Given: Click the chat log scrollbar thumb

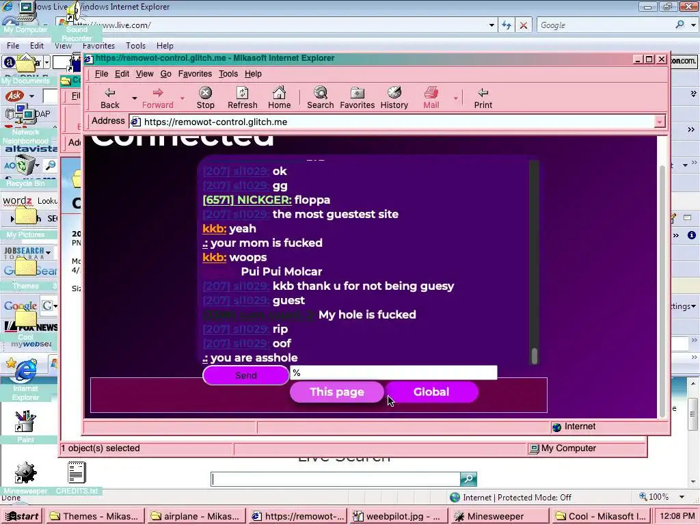Looking at the screenshot, I should point(535,355).
